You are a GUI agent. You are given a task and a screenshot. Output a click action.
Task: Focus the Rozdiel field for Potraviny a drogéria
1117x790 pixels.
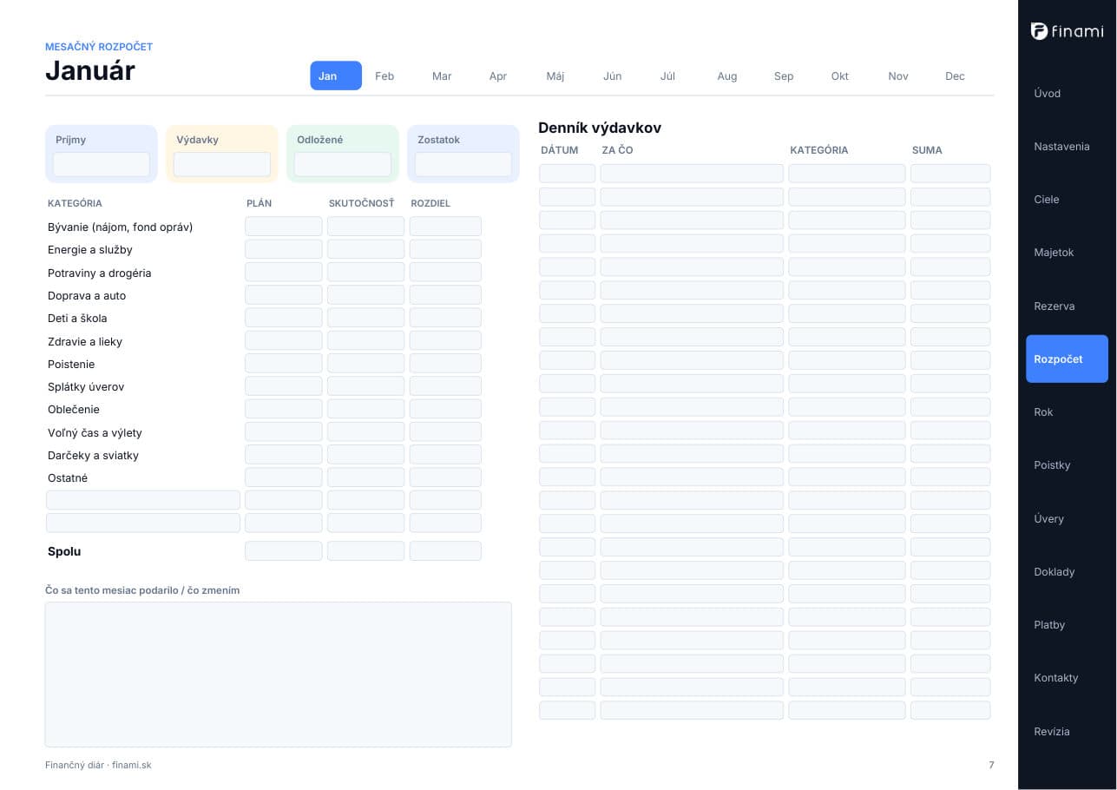pos(445,273)
